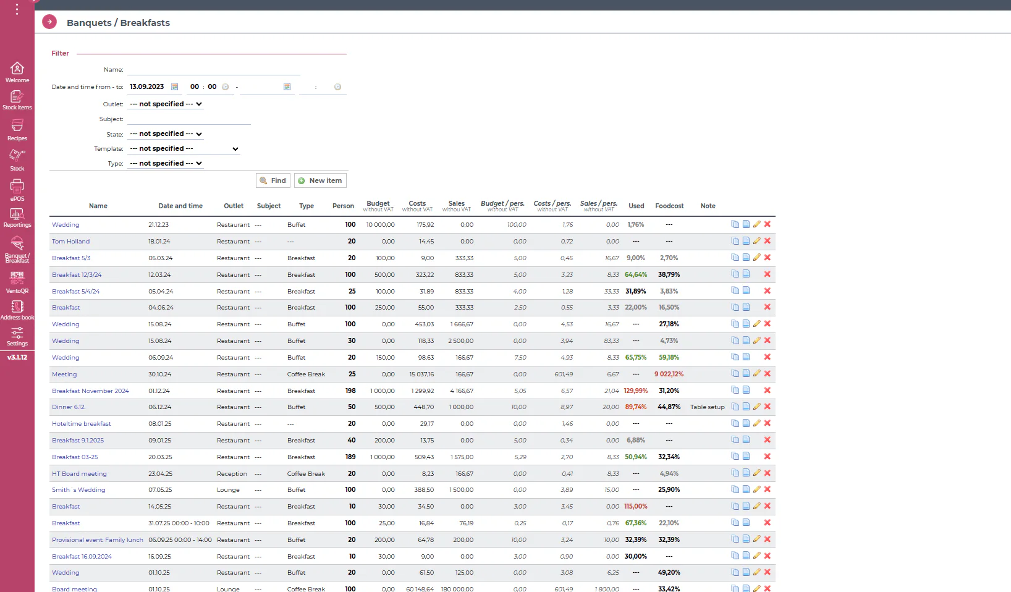Click the Date and time column header
The height and width of the screenshot is (592, 1011).
180,206
